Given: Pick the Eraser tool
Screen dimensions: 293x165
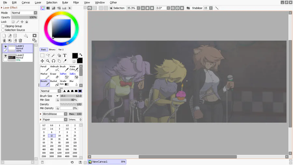Looking at the screenshot, I should pyautogui.click(x=55, y=76).
